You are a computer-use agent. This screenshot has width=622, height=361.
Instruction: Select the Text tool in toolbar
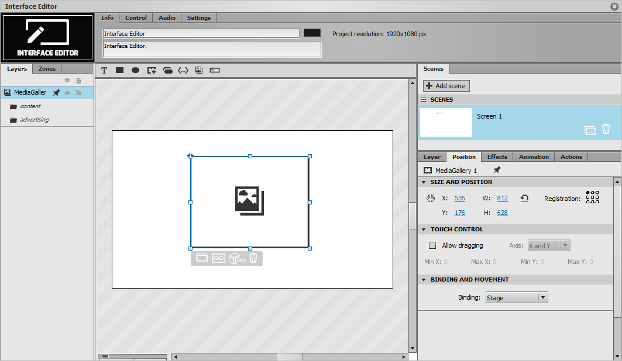click(104, 71)
